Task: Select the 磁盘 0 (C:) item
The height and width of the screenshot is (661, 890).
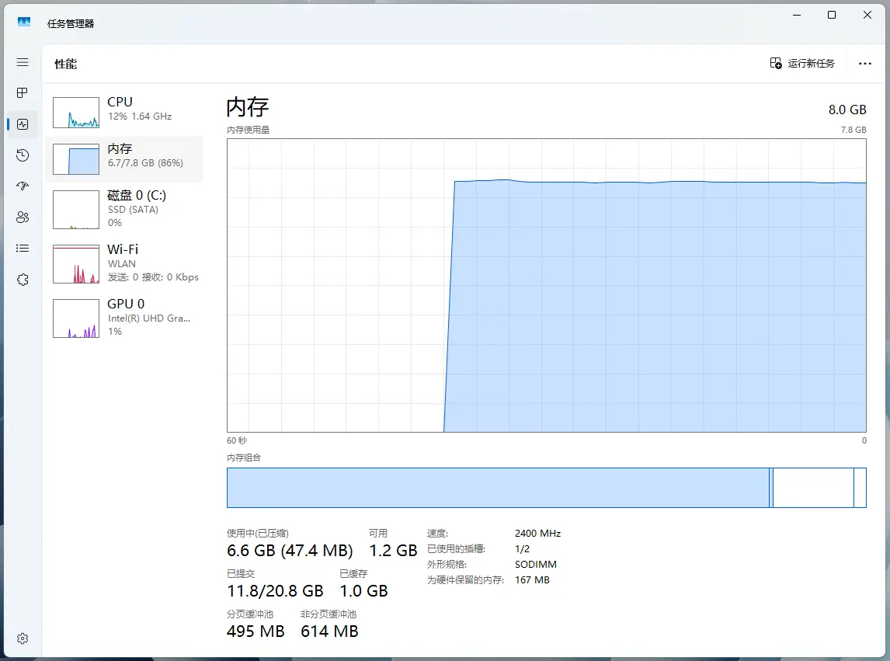Action: click(124, 209)
